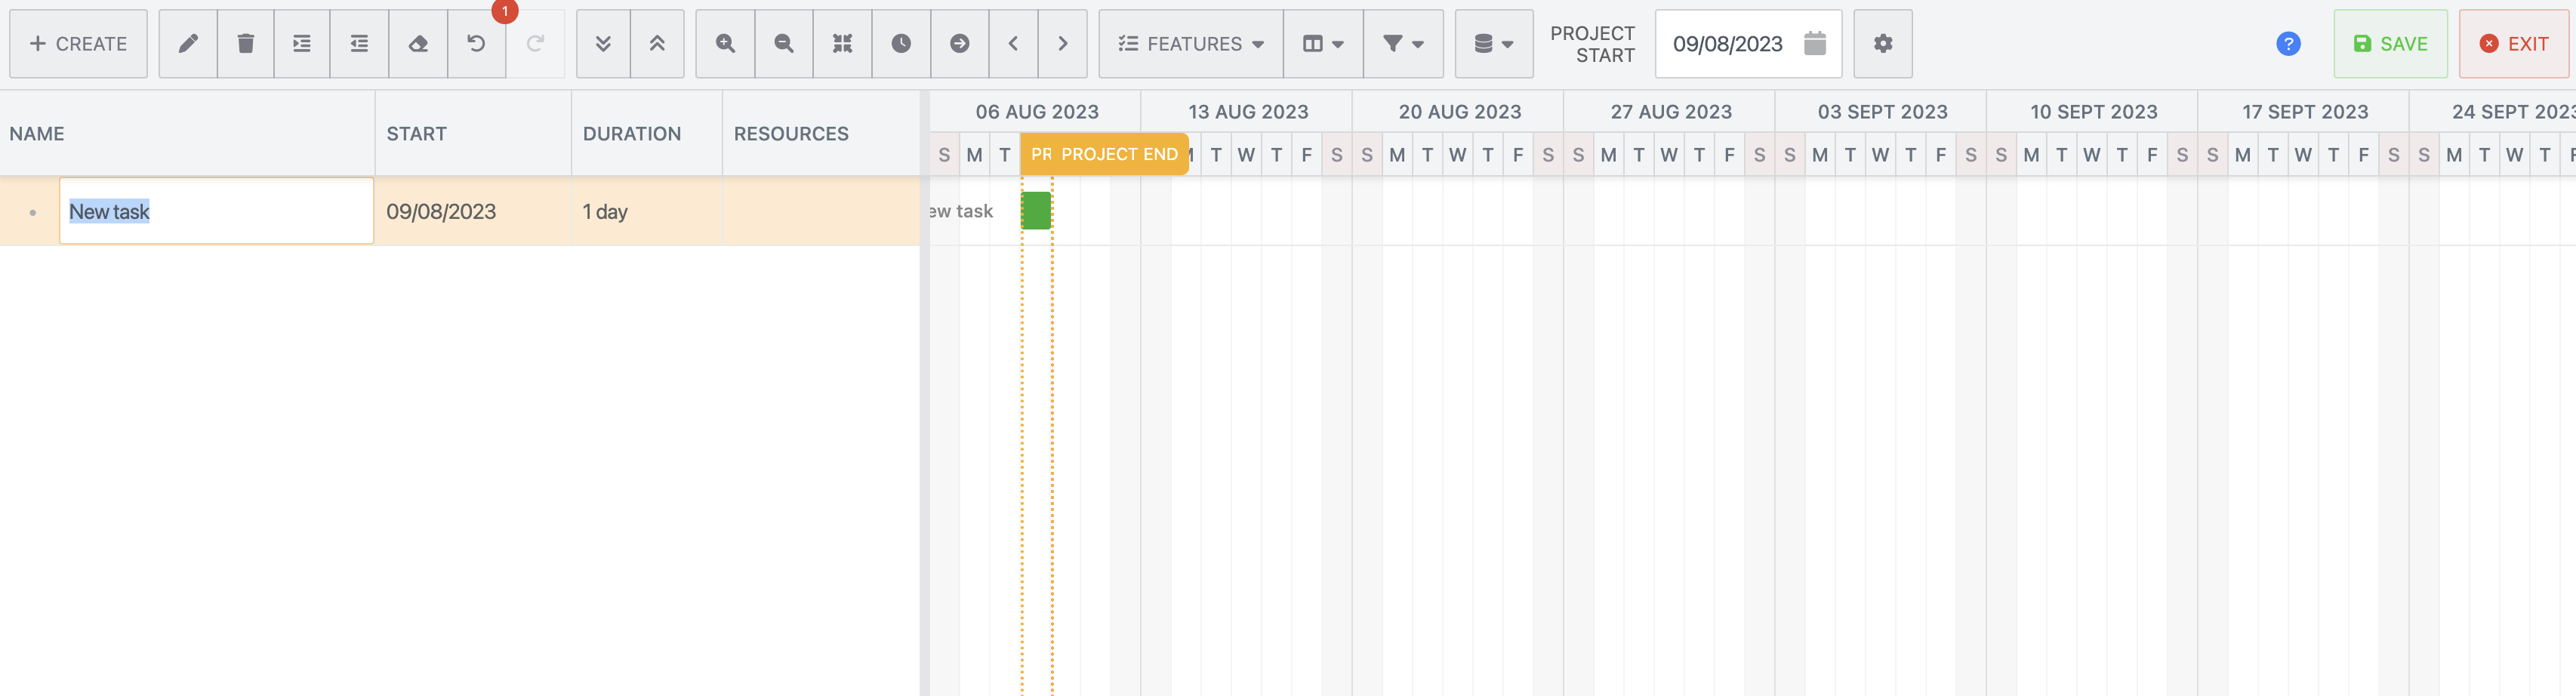2576x696 pixels.
Task: Select the New task name input field
Action: pos(217,210)
